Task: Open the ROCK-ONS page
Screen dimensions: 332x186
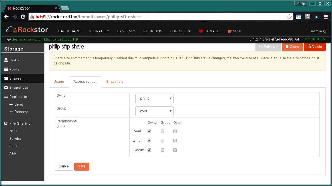Action: (x=153, y=31)
